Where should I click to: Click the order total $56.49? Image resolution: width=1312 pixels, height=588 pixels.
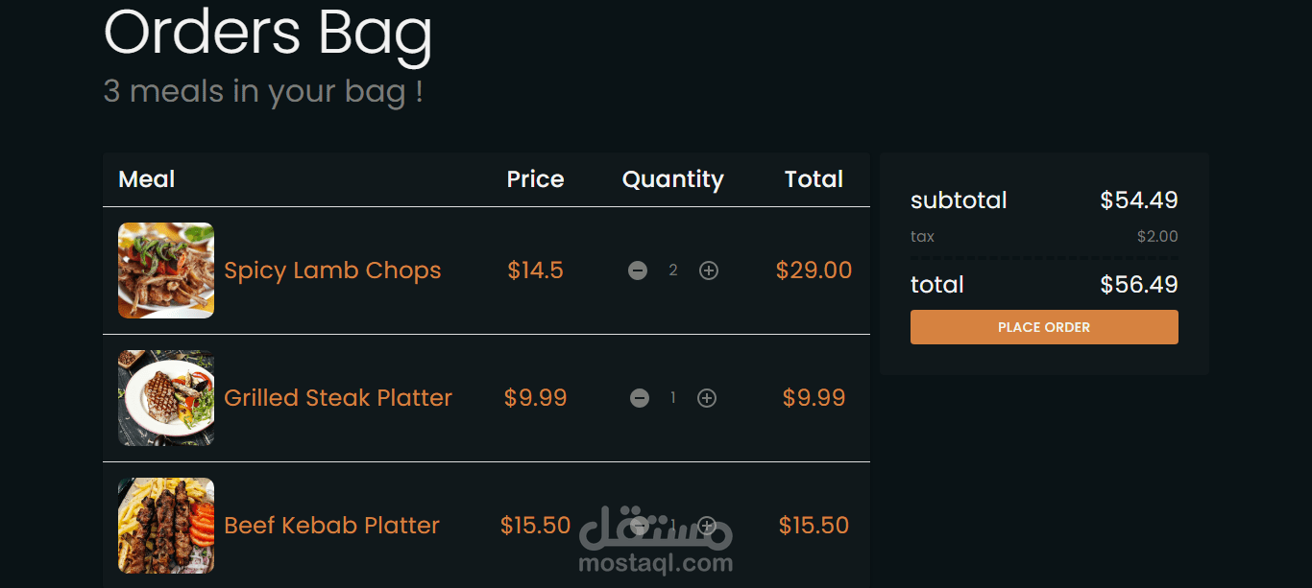1139,285
